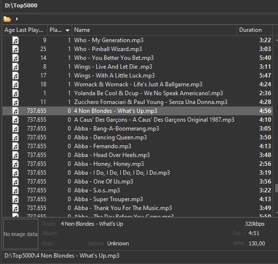Select Who - Pinball Wizard.mp3

click(x=108, y=49)
